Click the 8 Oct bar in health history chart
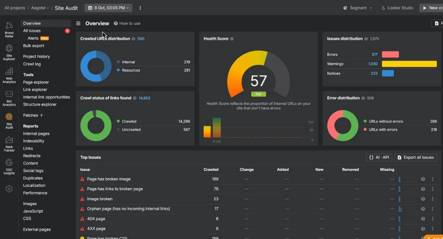443x239 pixels. tap(217, 128)
